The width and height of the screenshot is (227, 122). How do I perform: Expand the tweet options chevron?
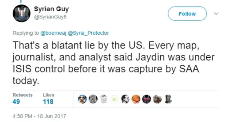coord(216,14)
